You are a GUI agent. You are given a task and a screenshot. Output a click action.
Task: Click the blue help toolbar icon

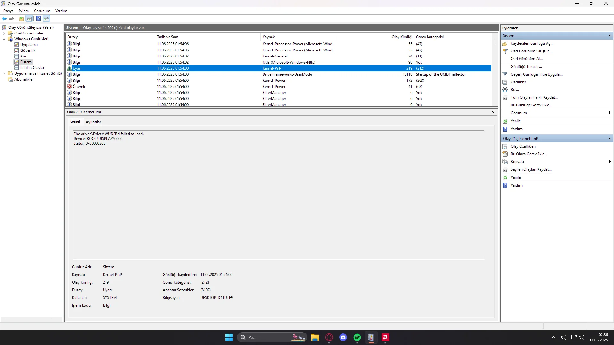pyautogui.click(x=38, y=19)
